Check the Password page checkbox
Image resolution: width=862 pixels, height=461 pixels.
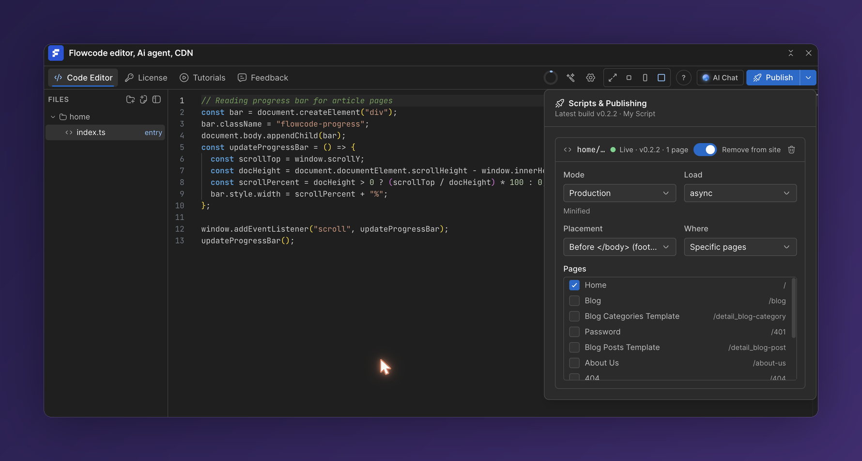(574, 332)
